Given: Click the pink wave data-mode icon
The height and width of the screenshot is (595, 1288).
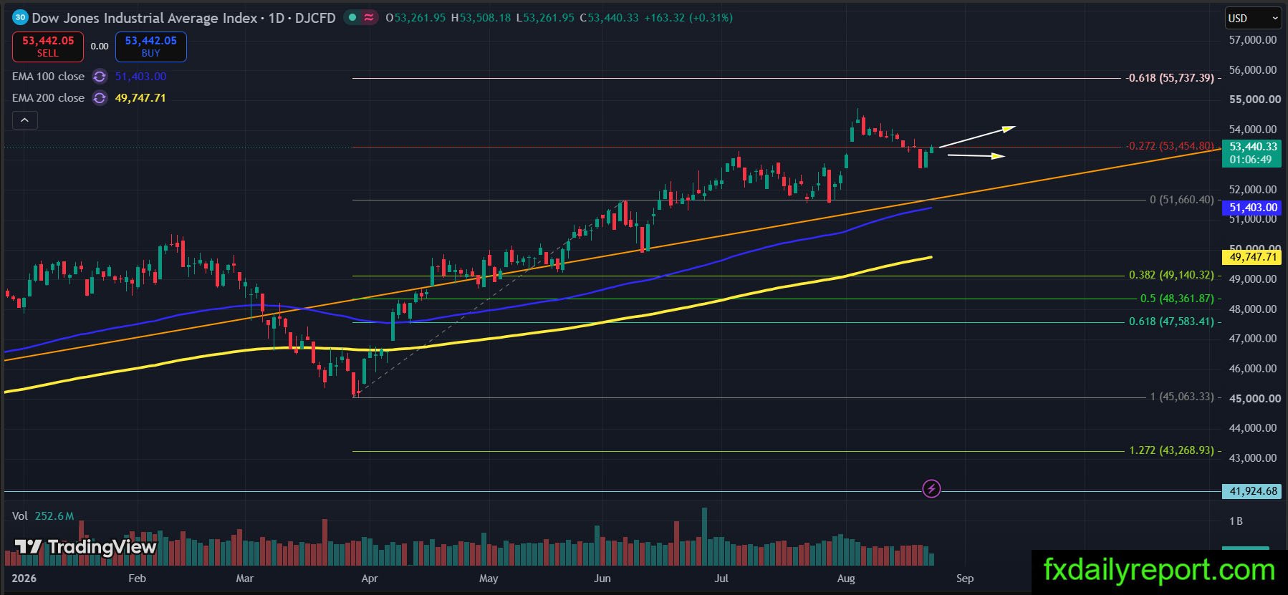Looking at the screenshot, I should [x=370, y=18].
